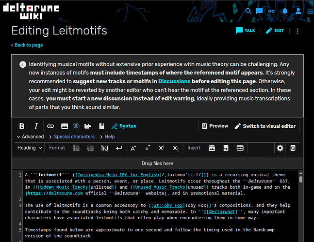The image size is (314, 242).
Task: Click line number 1 in gutter
Action: tap(20, 175)
